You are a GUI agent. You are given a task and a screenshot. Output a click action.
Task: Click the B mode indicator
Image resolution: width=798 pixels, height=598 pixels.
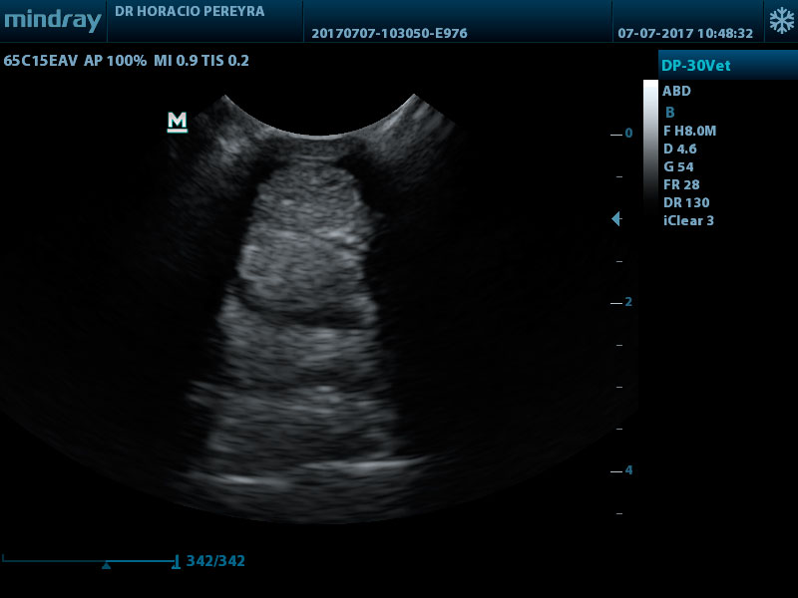669,113
